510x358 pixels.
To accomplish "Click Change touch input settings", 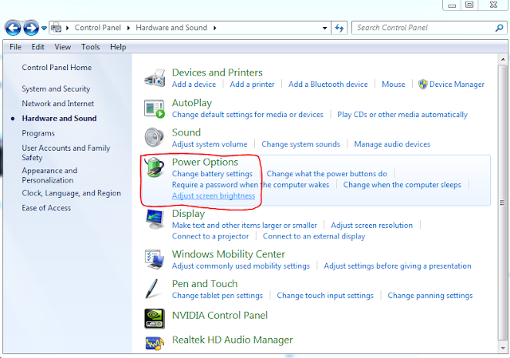I will click(x=325, y=296).
